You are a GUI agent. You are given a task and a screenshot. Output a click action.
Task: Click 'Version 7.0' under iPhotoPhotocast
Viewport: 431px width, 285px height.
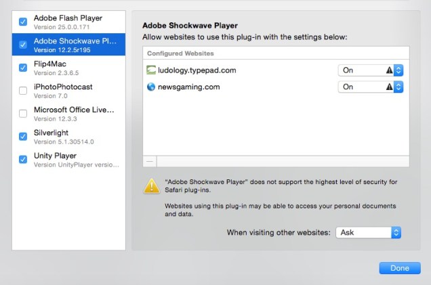click(51, 96)
